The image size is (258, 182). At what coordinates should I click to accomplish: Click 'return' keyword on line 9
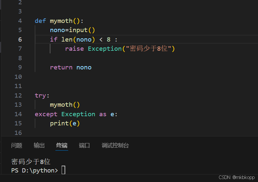point(61,67)
